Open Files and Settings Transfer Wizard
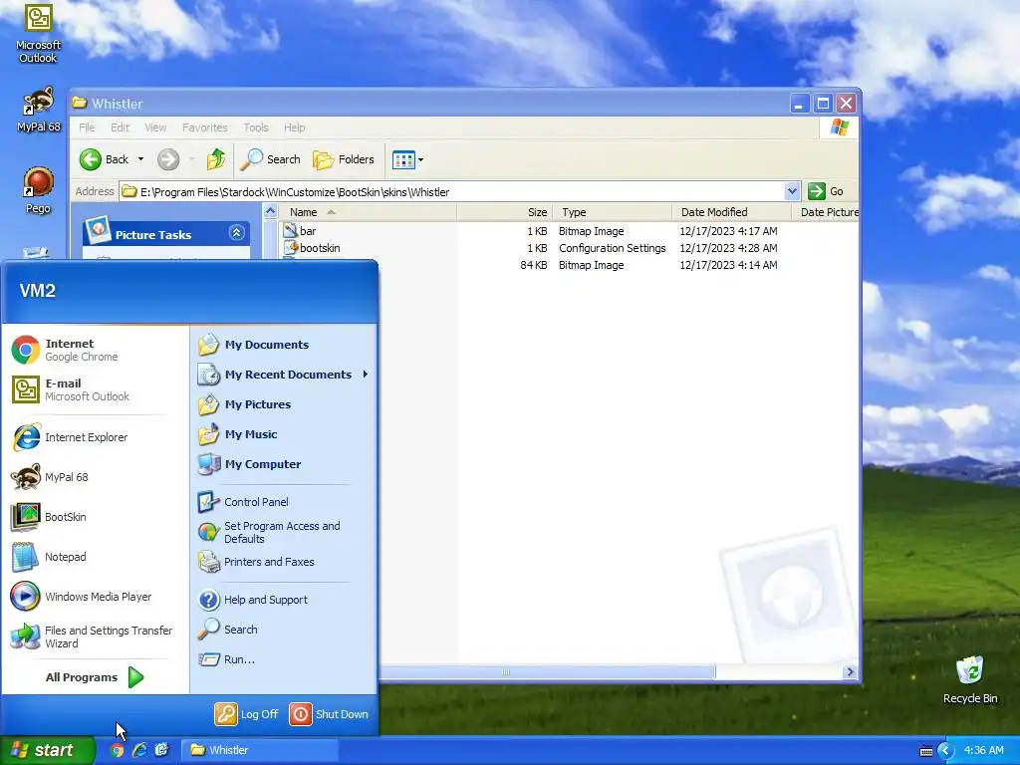Viewport: 1020px width, 765px height. (x=91, y=637)
